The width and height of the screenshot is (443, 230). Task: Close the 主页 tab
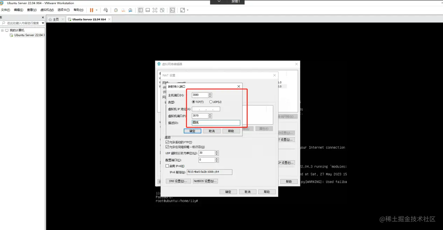[63, 19]
